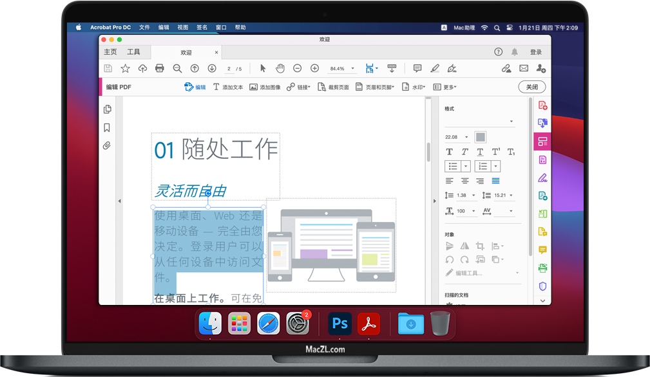Toggle bold text formatting in Format panel
This screenshot has width=650, height=377.
(450, 152)
